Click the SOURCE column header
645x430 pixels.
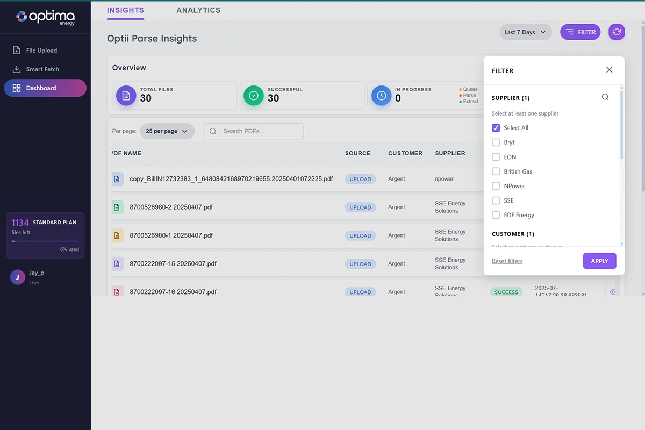click(x=358, y=153)
